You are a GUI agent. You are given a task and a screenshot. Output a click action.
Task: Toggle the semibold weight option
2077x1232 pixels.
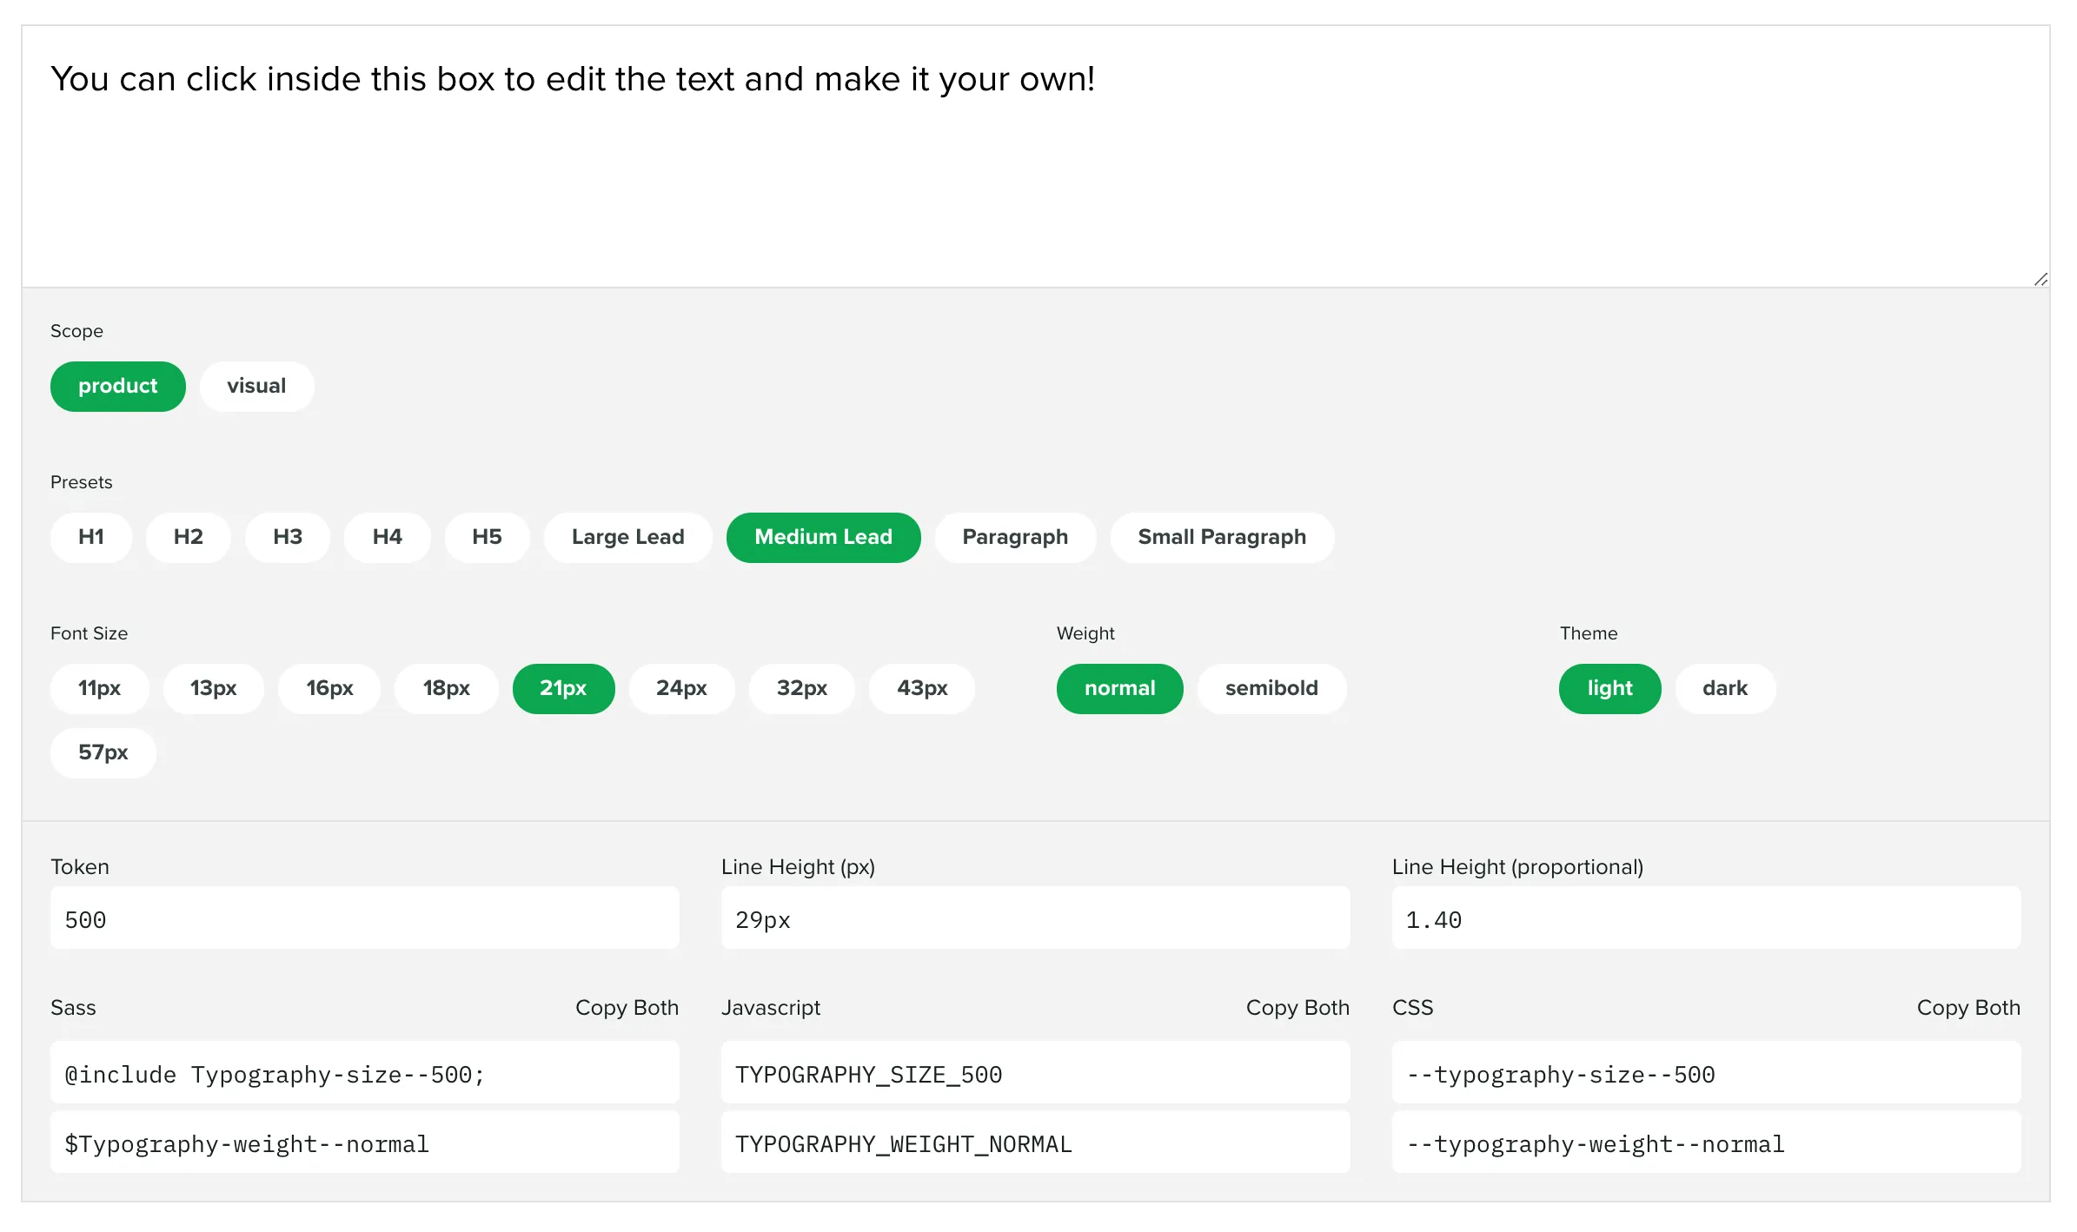pos(1271,688)
